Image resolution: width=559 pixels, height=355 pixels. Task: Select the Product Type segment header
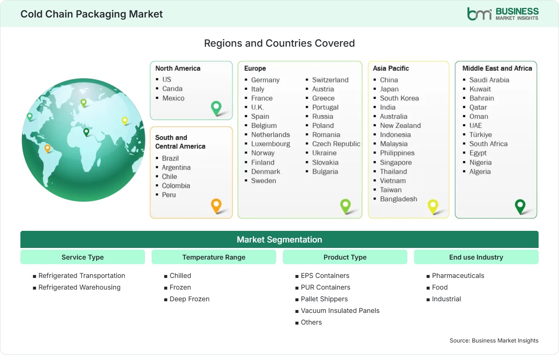[x=345, y=257]
